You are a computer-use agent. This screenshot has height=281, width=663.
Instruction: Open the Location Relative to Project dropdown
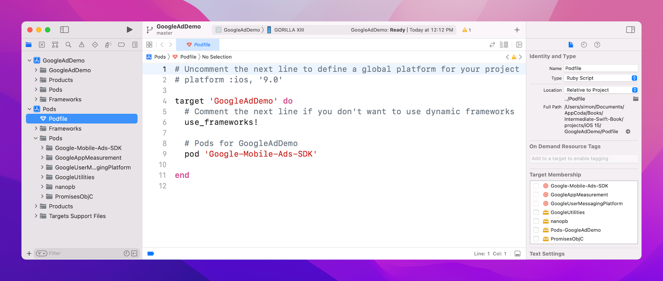coord(601,90)
